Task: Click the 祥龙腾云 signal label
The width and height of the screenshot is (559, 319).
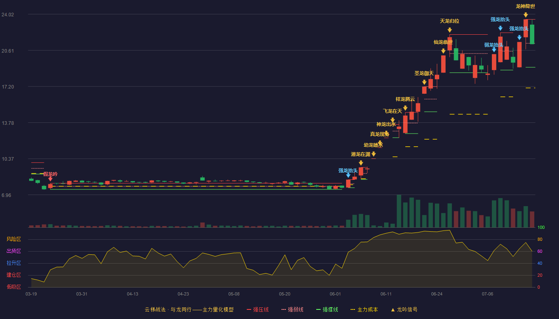Action: click(x=405, y=99)
